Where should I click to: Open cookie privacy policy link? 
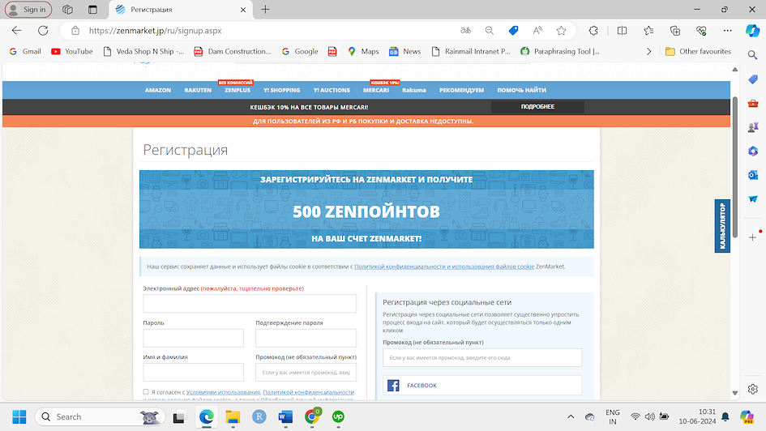(444, 267)
